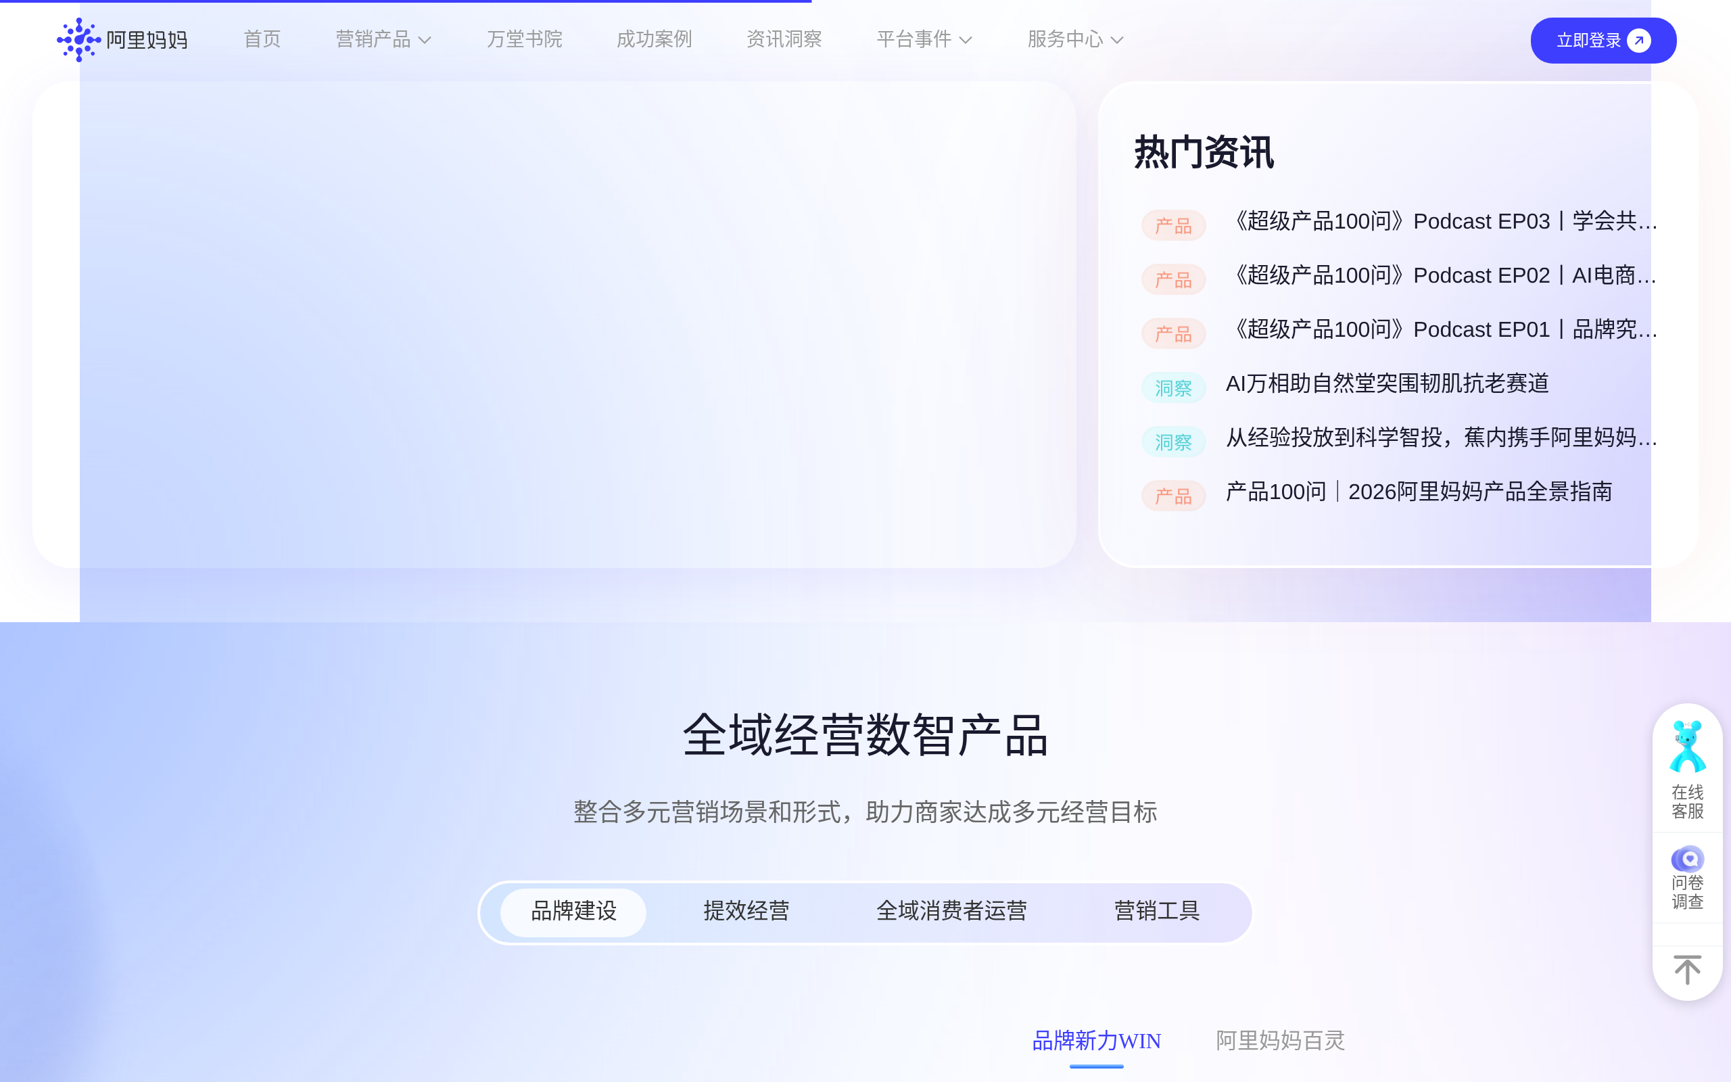Open the questionnaire survey icon
Screen dimensions: 1731x1082
[1687, 858]
